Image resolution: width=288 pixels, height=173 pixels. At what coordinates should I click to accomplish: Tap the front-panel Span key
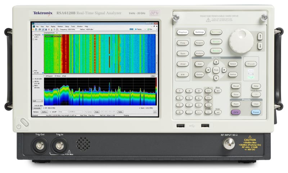pyautogui.click(x=183, y=53)
